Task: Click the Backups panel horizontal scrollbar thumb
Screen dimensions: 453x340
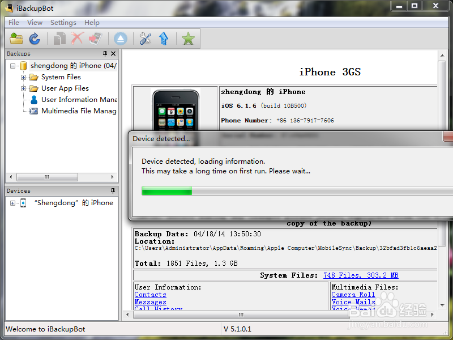Action: coord(47,177)
